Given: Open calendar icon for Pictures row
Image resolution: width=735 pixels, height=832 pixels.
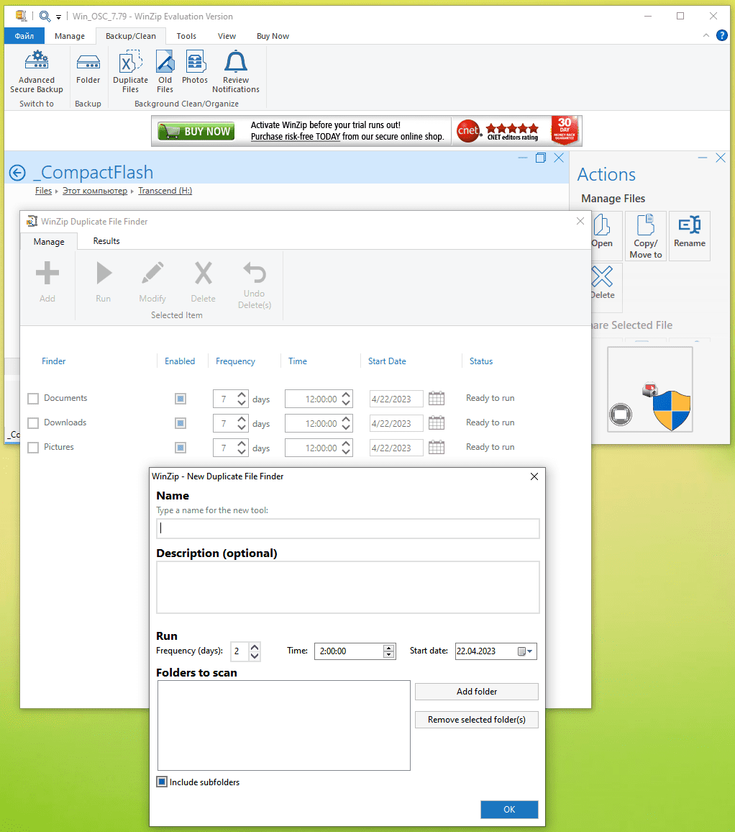Looking at the screenshot, I should [x=437, y=447].
